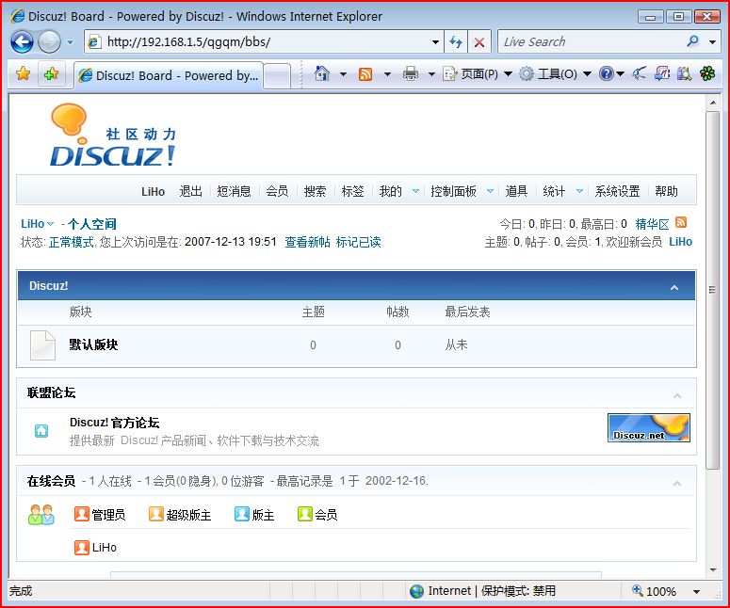Viewport: 730px width, 608px height.
Task: Open the 默认版块 forum link
Action: 93,344
